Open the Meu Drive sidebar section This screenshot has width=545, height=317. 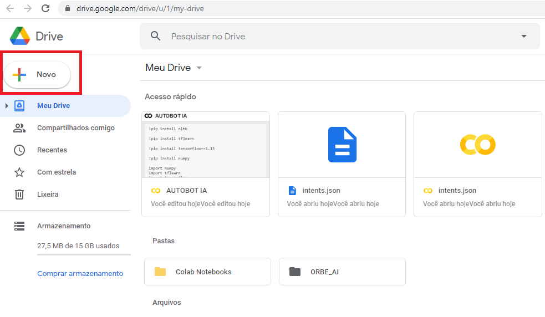65,106
